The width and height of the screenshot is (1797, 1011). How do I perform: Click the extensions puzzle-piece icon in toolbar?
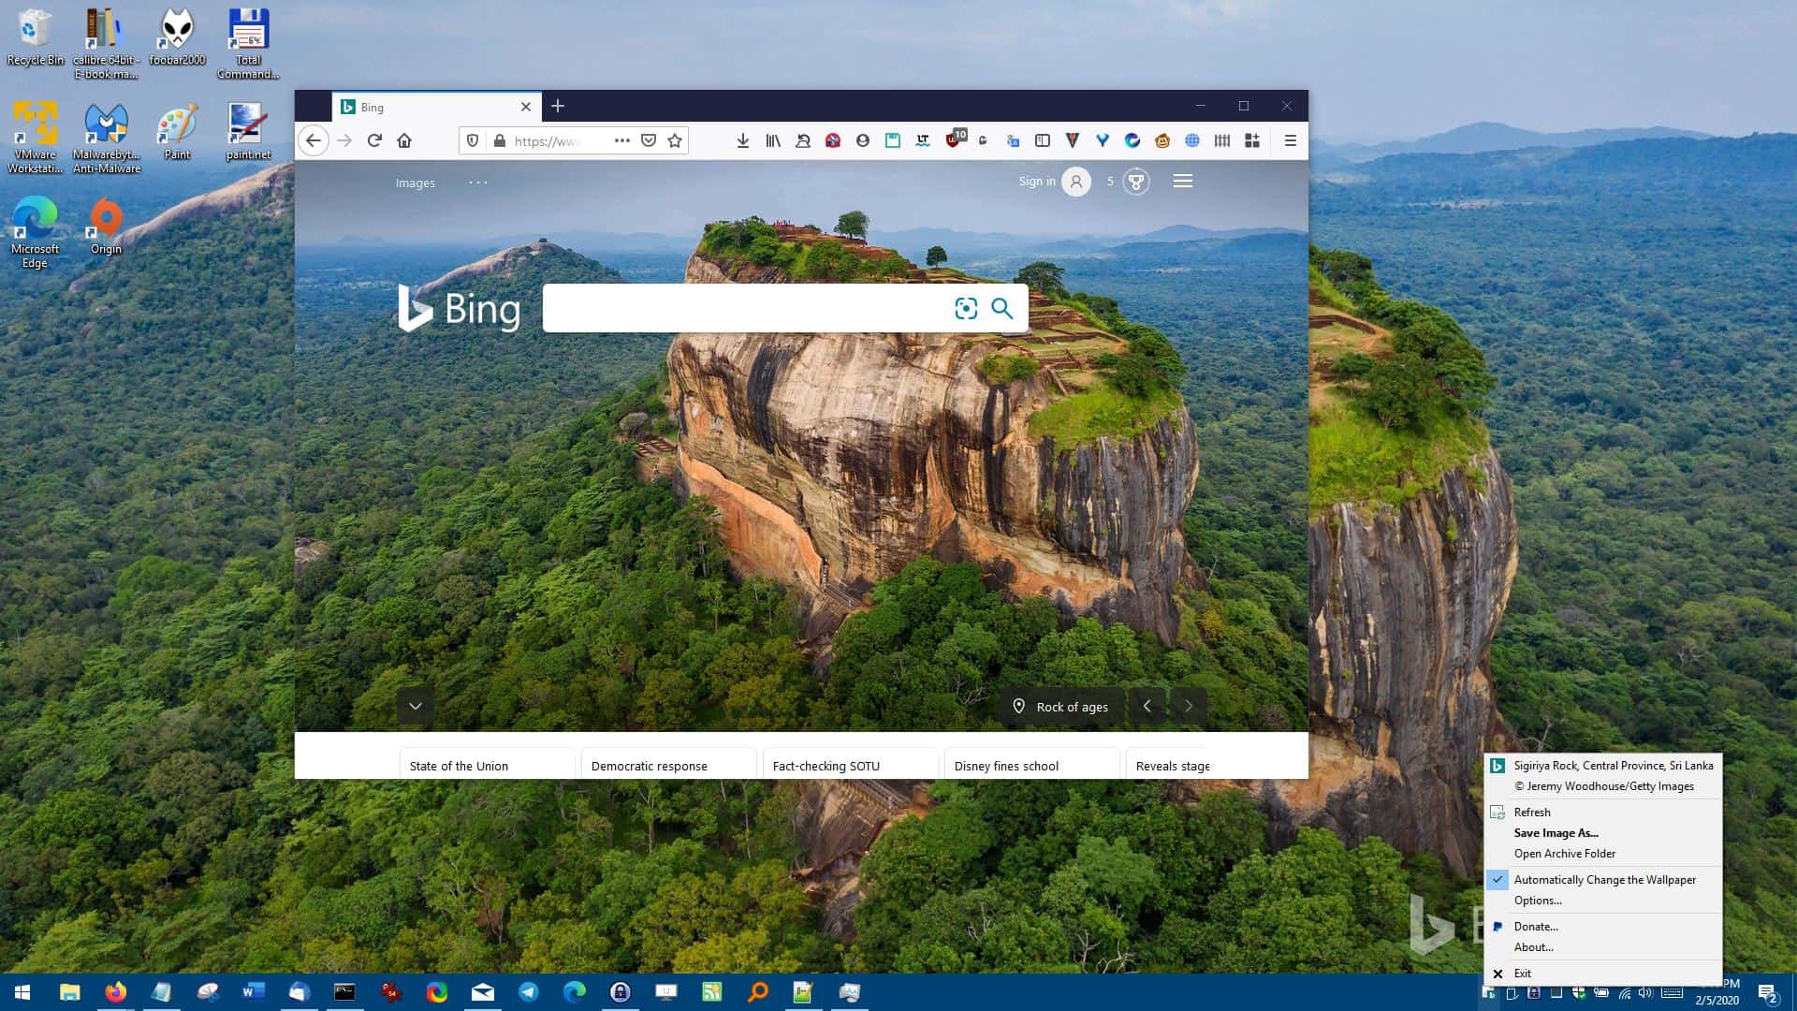[x=1252, y=139]
